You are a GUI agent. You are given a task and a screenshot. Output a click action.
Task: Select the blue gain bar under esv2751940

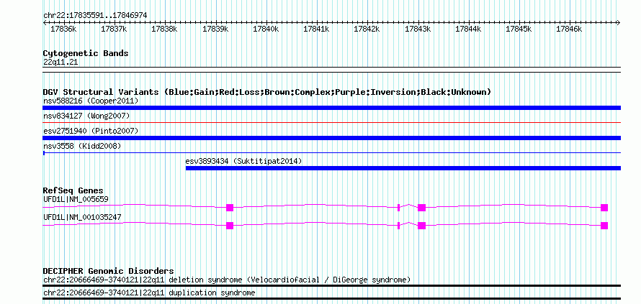pos(331,138)
